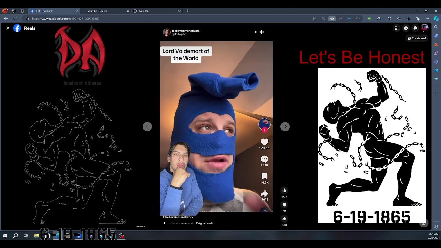Open Edge Settings and more menu
The width and height of the screenshot is (441, 248).
pyautogui.click(x=427, y=19)
